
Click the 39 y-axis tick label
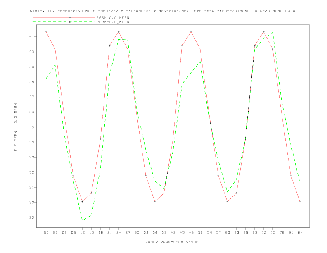pos(31,67)
